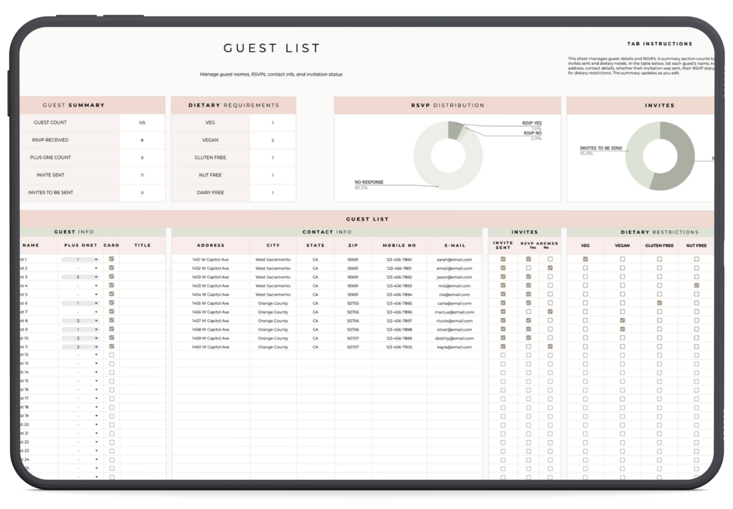This screenshot has height=509, width=733.
Task: Uncheck the Card checkbox for Guest 7
Action: point(111,312)
